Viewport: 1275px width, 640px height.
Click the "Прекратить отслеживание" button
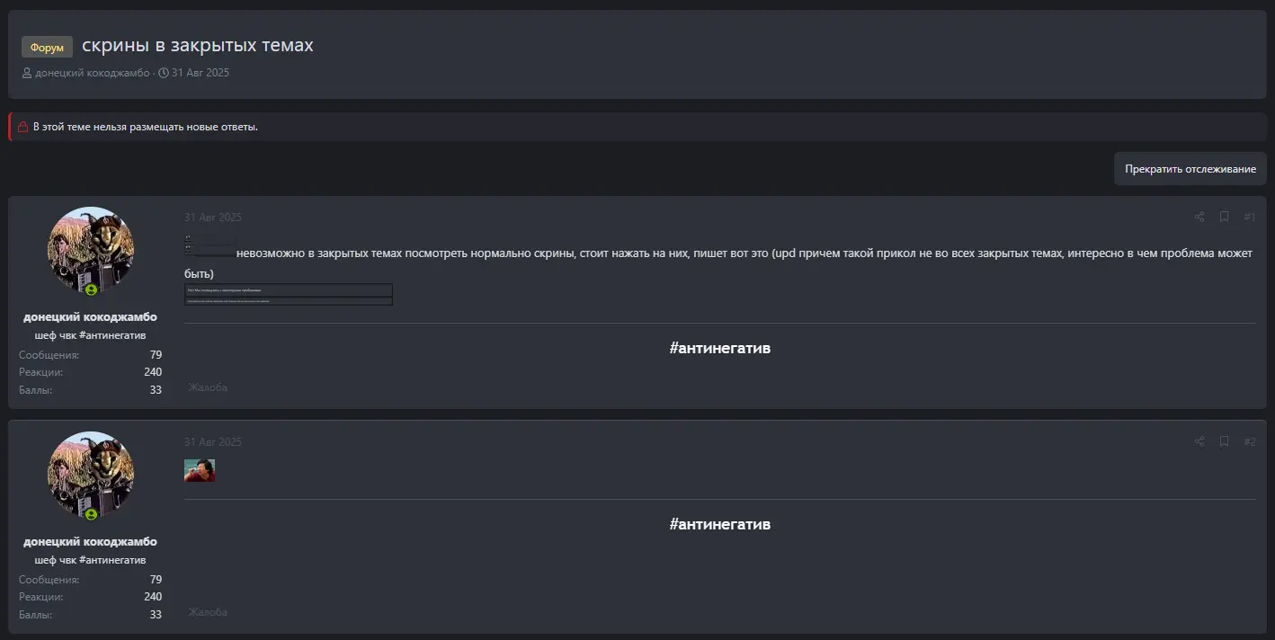pyautogui.click(x=1190, y=169)
